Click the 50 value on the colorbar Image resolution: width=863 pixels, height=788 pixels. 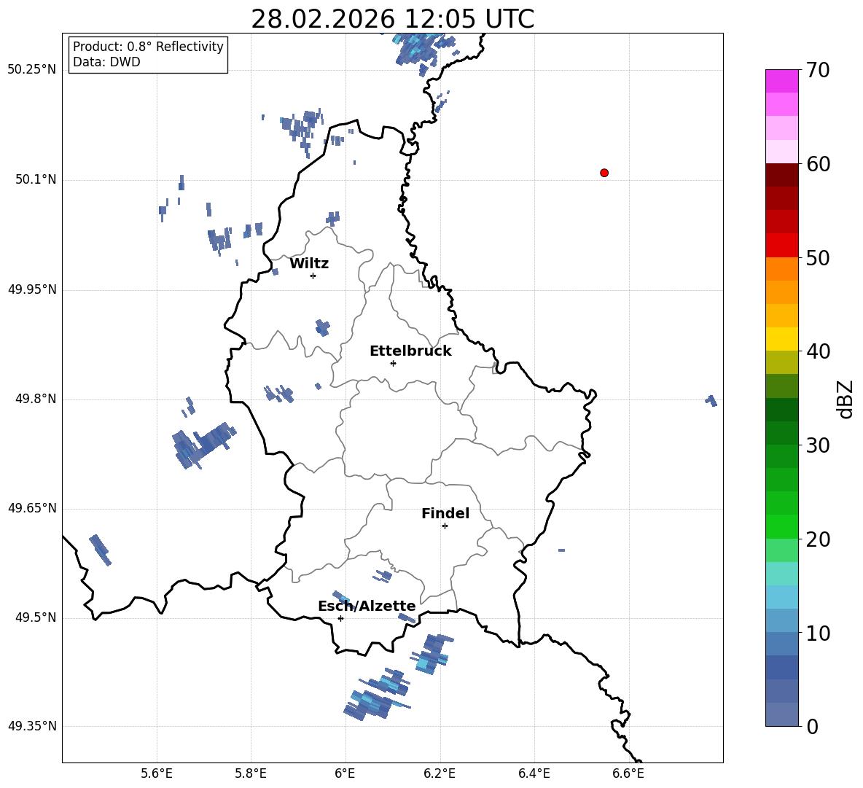[817, 258]
